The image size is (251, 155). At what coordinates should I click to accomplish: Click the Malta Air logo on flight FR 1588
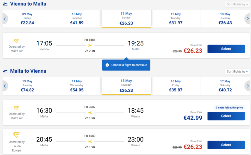[x=17, y=41]
